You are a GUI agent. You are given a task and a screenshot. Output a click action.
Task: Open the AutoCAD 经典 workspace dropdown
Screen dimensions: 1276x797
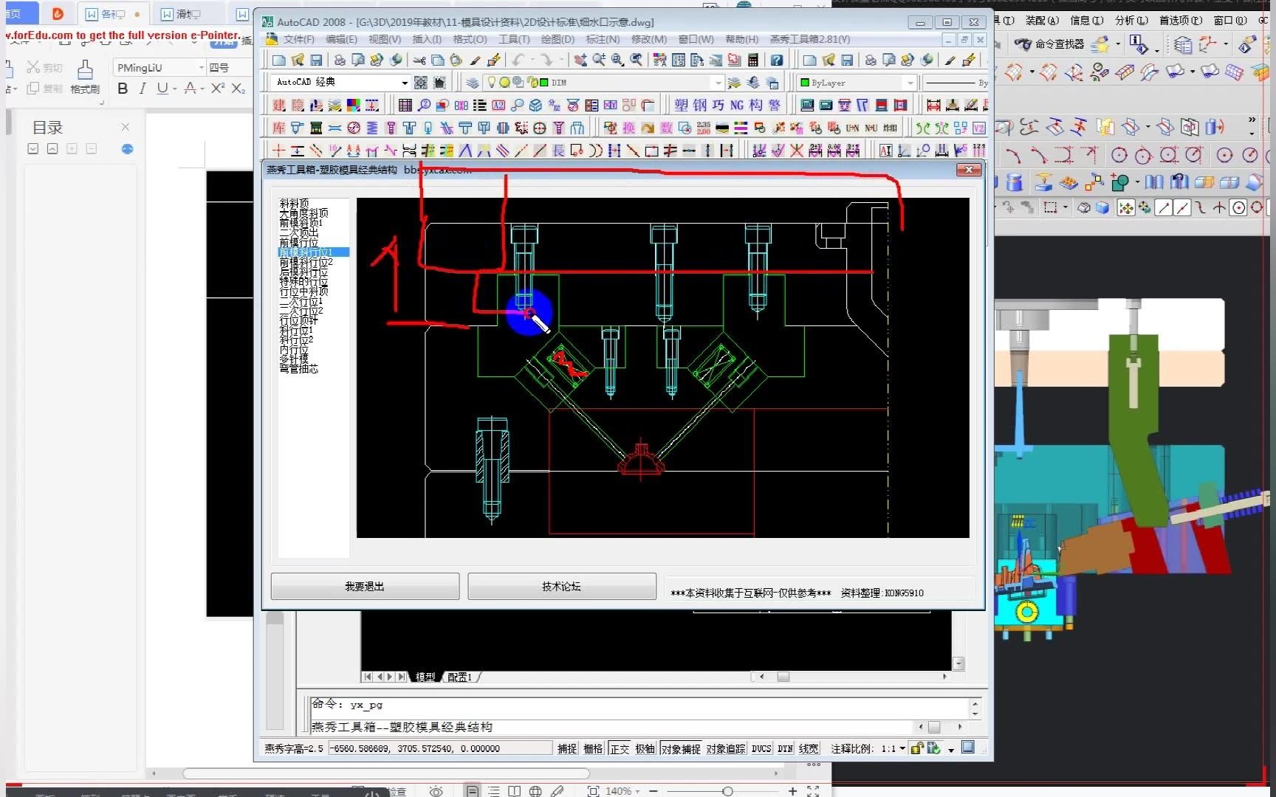(404, 83)
